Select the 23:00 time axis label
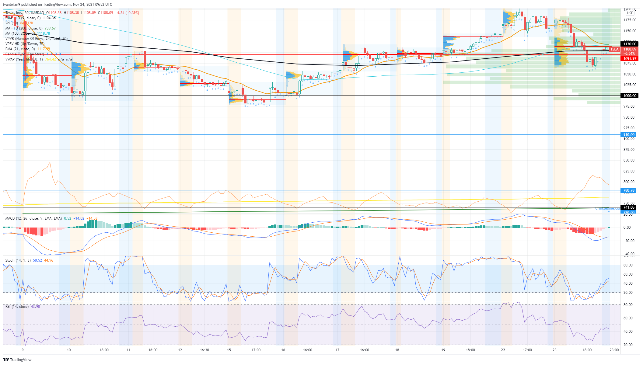This screenshot has height=365, width=643. 614,350
